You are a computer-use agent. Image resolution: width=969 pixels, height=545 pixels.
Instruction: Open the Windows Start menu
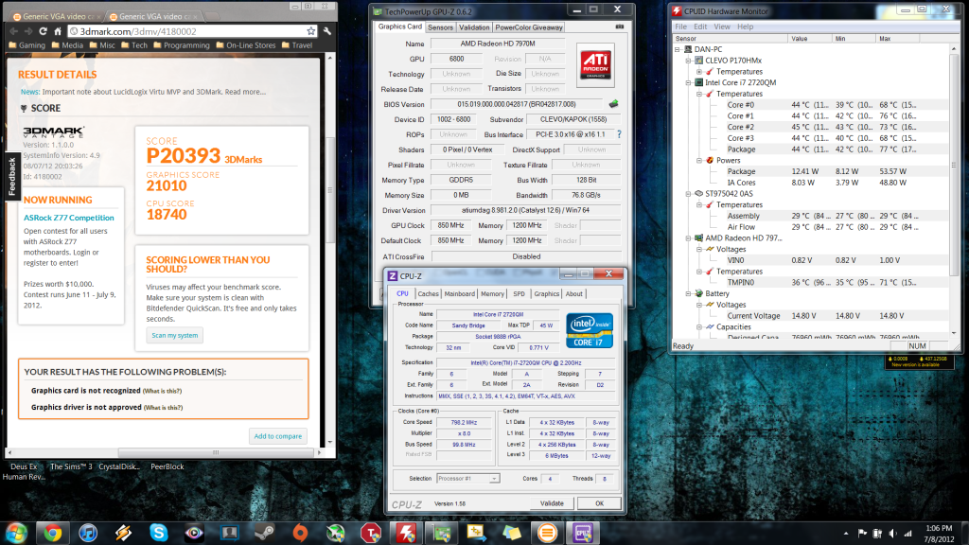(16, 534)
